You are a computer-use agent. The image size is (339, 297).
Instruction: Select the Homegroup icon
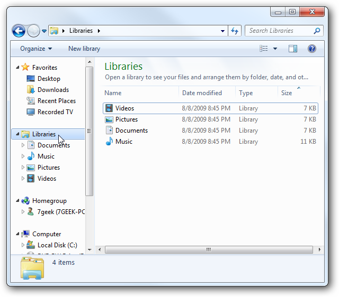point(25,201)
